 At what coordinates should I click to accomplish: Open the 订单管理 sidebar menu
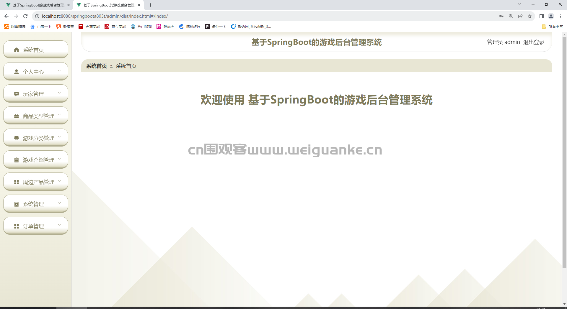point(36,226)
